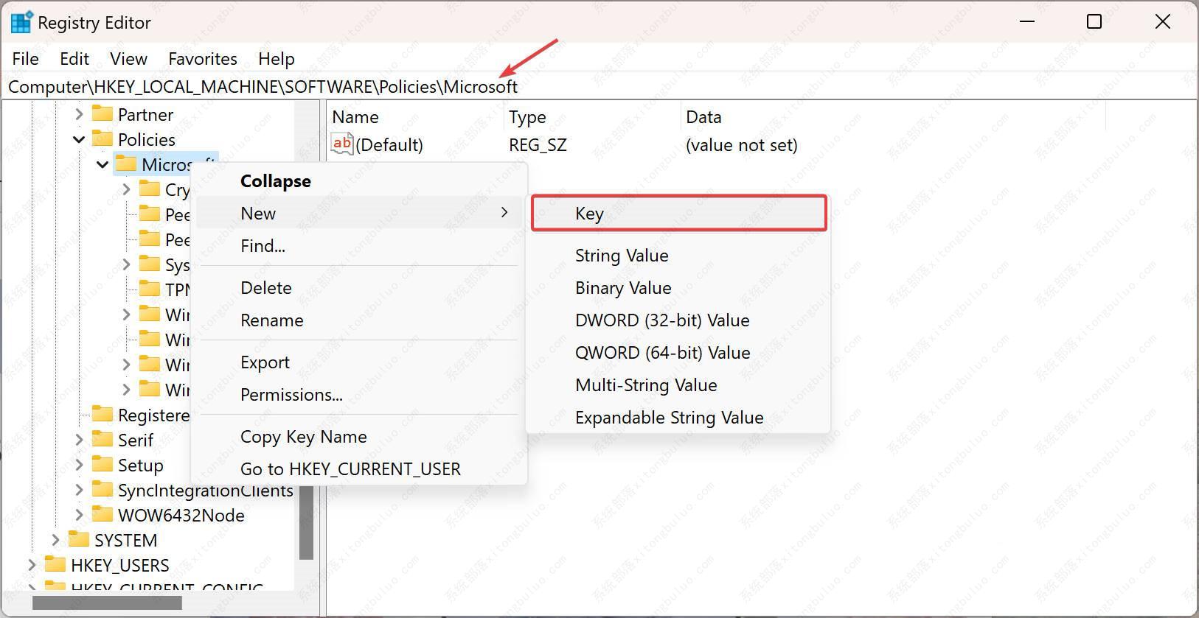Collapse the Microsoft tree node chevron
1199x618 pixels.
point(102,164)
